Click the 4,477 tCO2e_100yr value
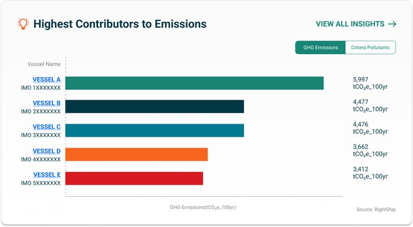 tap(370, 105)
